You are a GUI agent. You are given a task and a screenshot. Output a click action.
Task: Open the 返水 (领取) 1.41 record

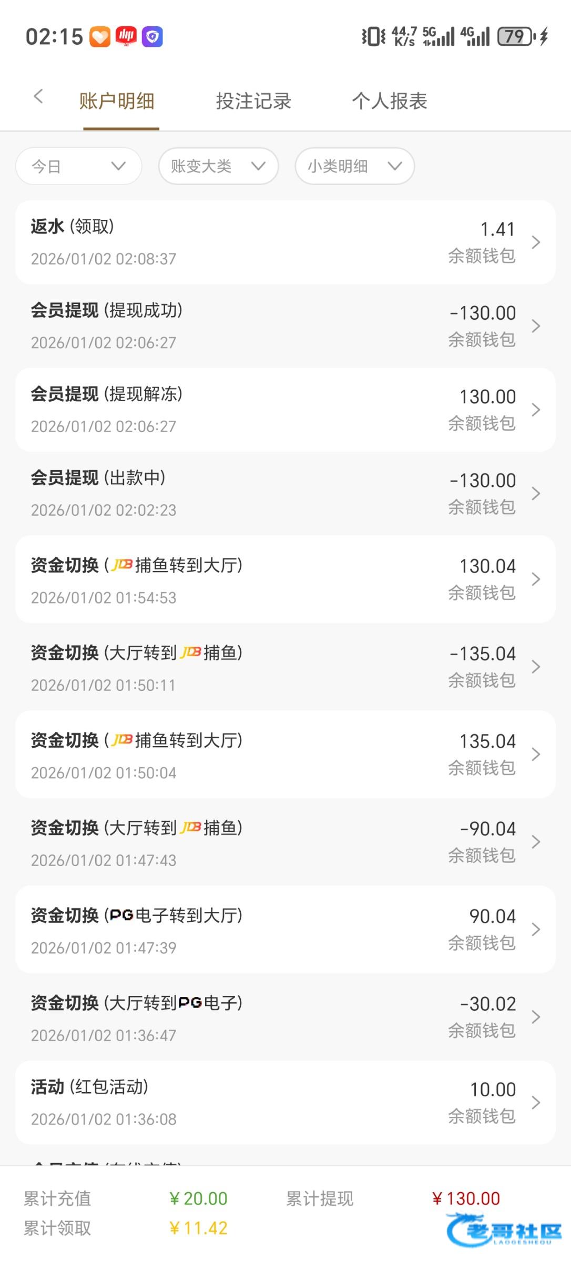pyautogui.click(x=285, y=242)
